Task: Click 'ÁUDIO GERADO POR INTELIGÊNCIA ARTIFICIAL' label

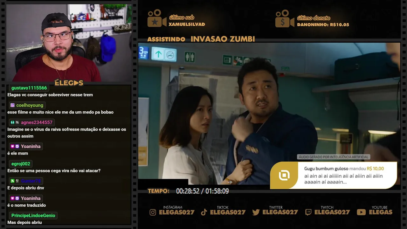Action: [334, 157]
